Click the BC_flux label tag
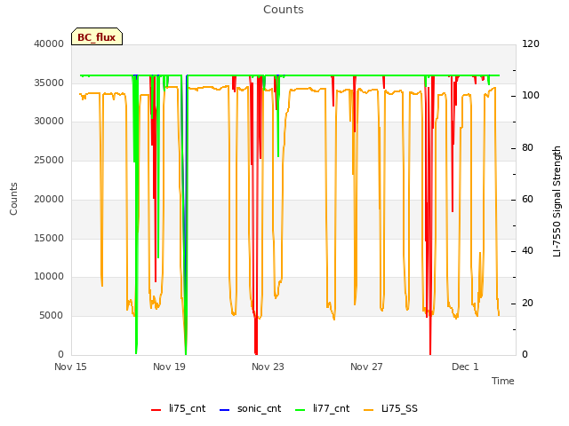The height and width of the screenshot is (426, 569). tap(97, 37)
